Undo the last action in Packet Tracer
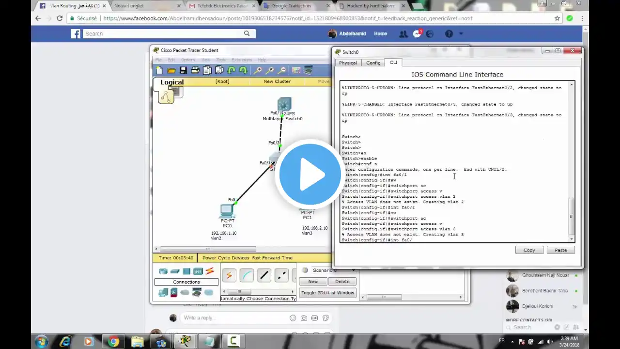 click(x=232, y=70)
